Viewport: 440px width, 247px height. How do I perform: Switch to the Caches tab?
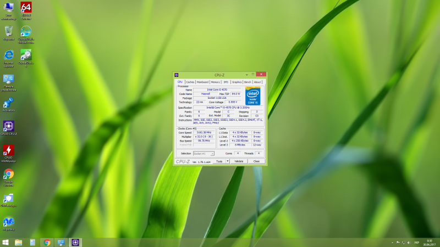(x=190, y=82)
